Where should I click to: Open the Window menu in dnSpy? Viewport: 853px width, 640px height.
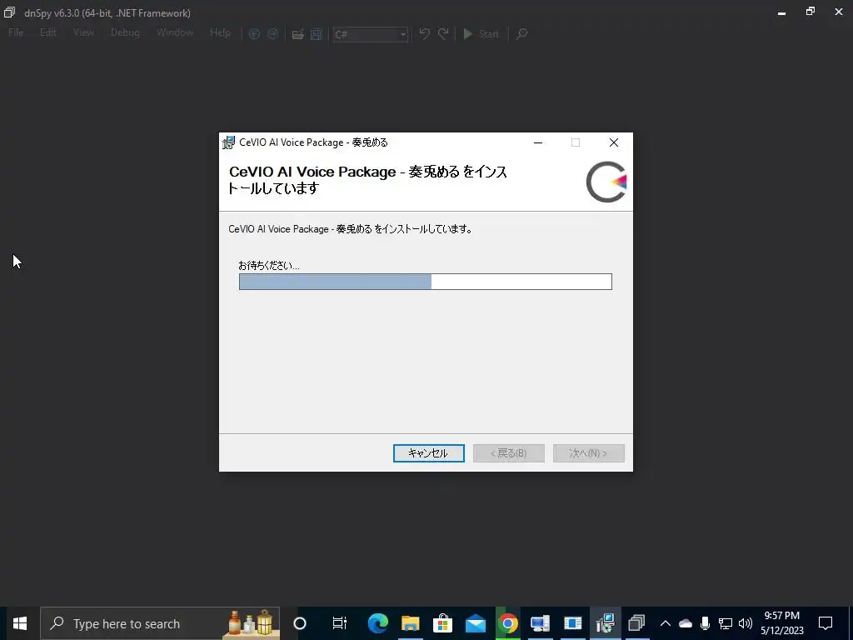[175, 32]
